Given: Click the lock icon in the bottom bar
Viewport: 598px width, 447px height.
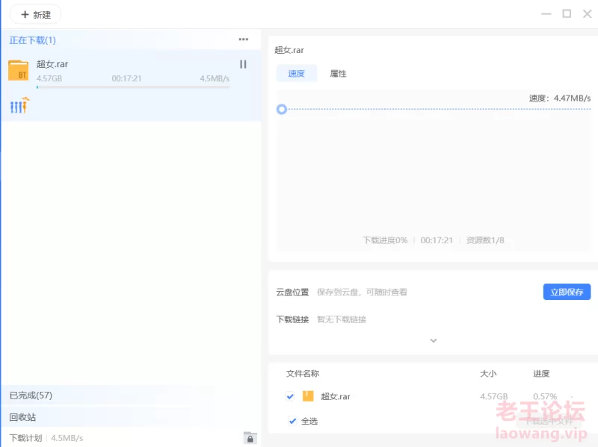Looking at the screenshot, I should coord(250,438).
